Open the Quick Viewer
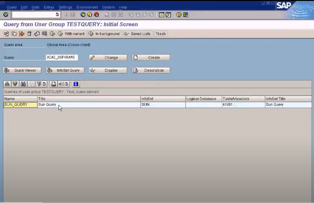 (22, 70)
